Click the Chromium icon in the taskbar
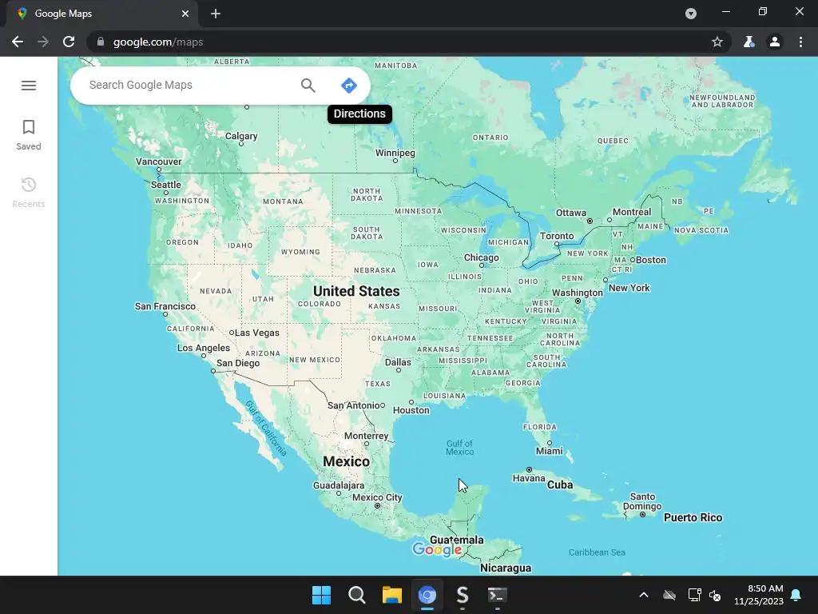 tap(427, 595)
